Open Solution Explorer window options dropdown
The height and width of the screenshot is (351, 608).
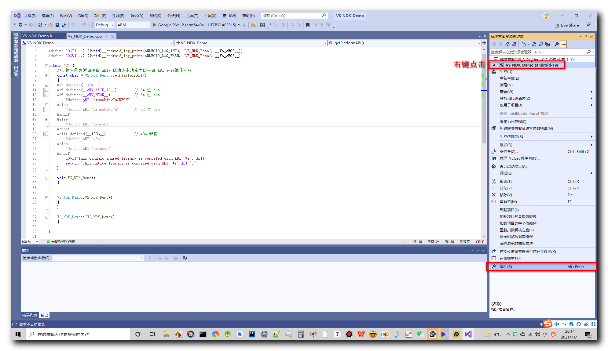point(580,36)
